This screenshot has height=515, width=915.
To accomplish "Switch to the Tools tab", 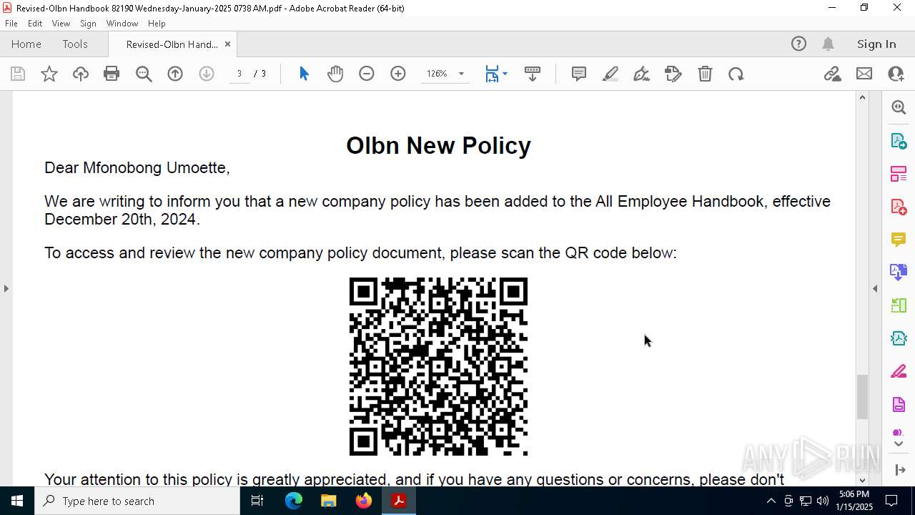I will pyautogui.click(x=75, y=44).
